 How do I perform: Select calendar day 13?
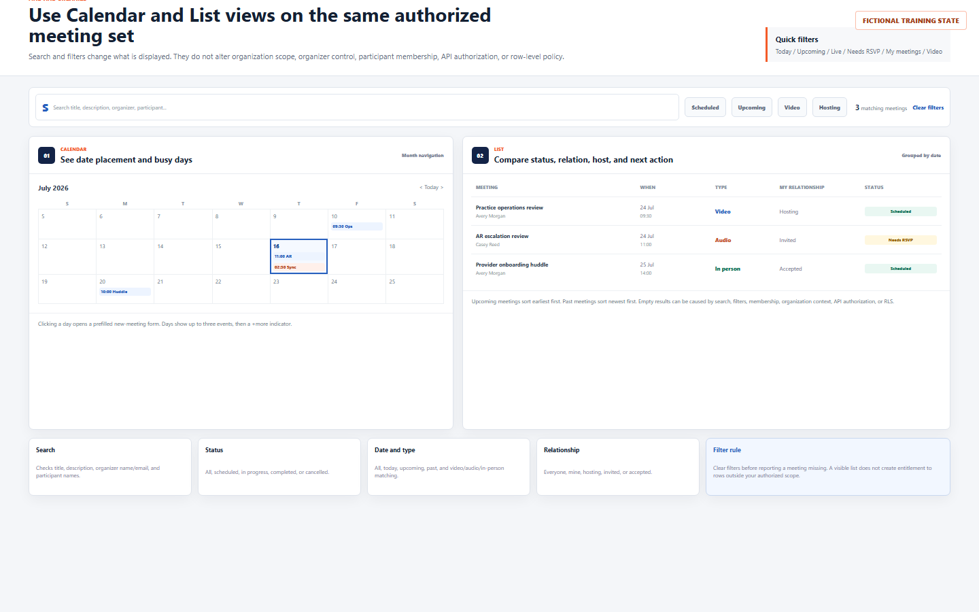click(125, 256)
